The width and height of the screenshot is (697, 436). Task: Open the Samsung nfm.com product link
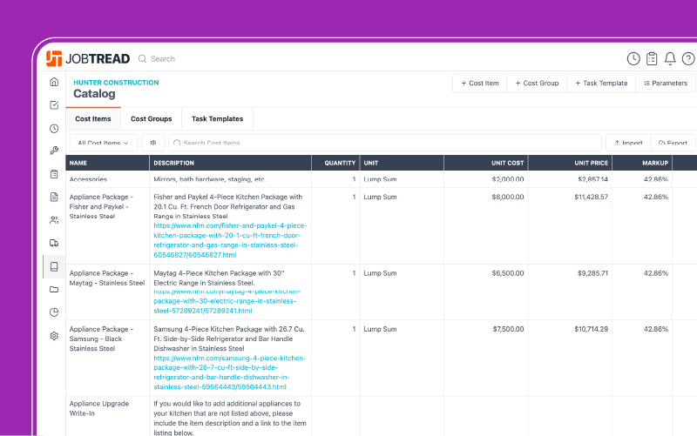(229, 372)
